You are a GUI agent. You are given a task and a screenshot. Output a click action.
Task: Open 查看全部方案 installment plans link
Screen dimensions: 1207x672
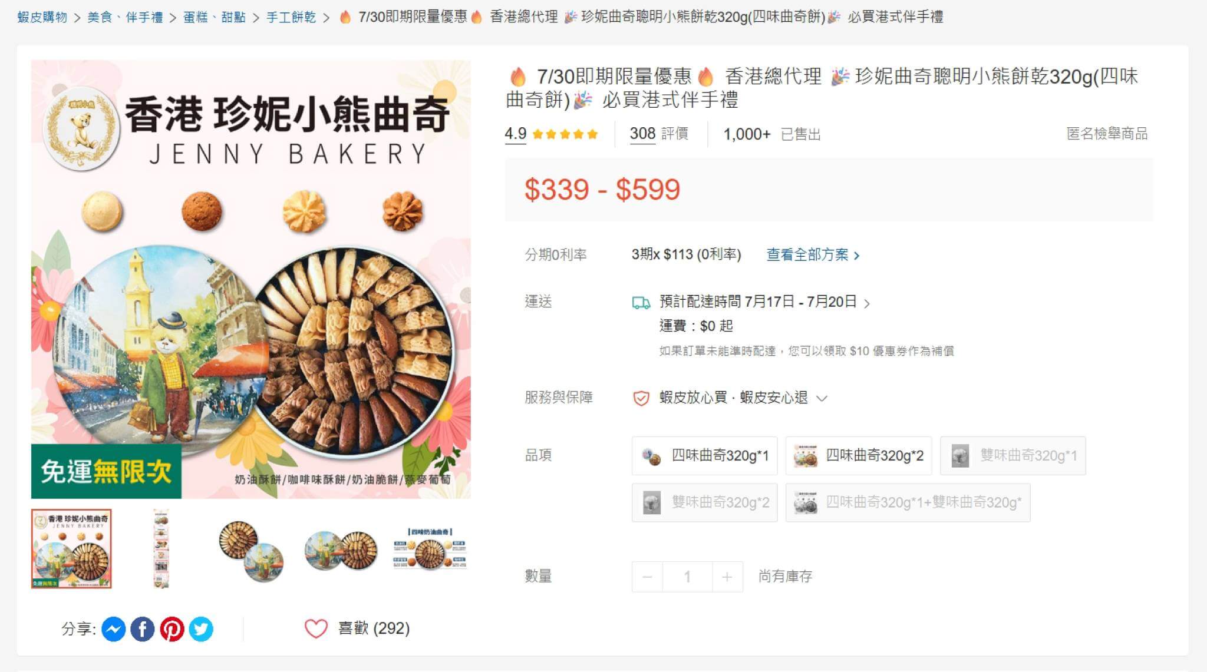(813, 254)
